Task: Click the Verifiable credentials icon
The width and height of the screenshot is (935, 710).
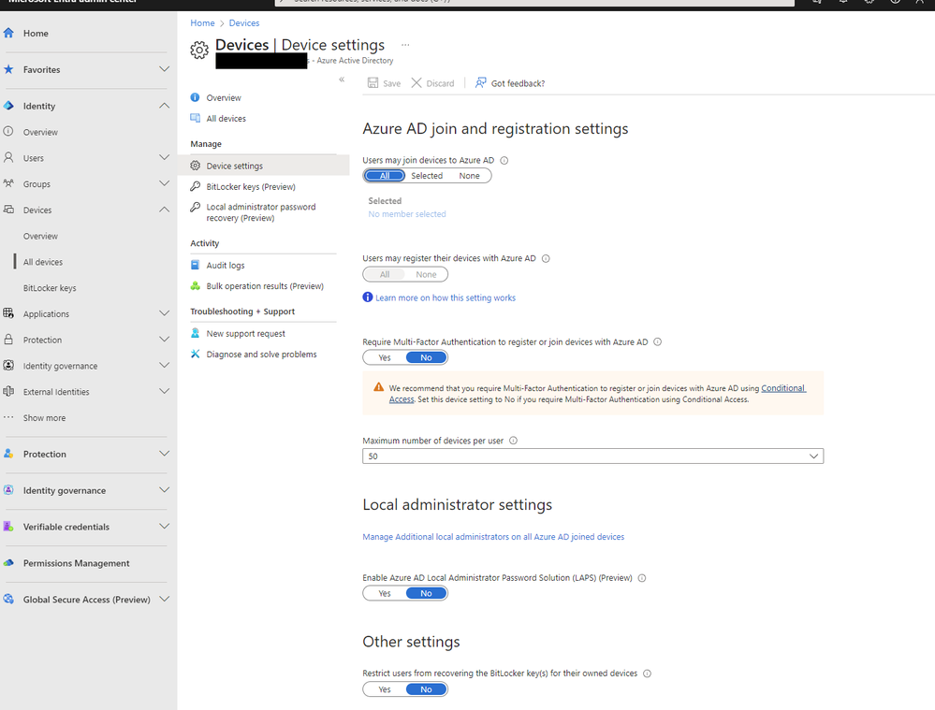Action: (8, 527)
